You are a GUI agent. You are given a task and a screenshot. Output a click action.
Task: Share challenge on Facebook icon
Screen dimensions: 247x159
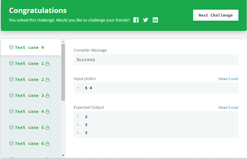point(136,20)
